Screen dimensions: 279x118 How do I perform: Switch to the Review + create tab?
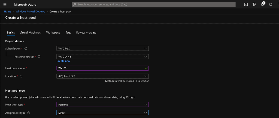86,33
